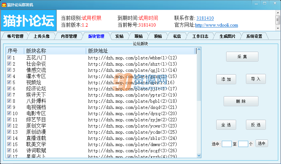Focus the start number field after 选中:
This screenshot has height=164, width=281.
(227, 144)
